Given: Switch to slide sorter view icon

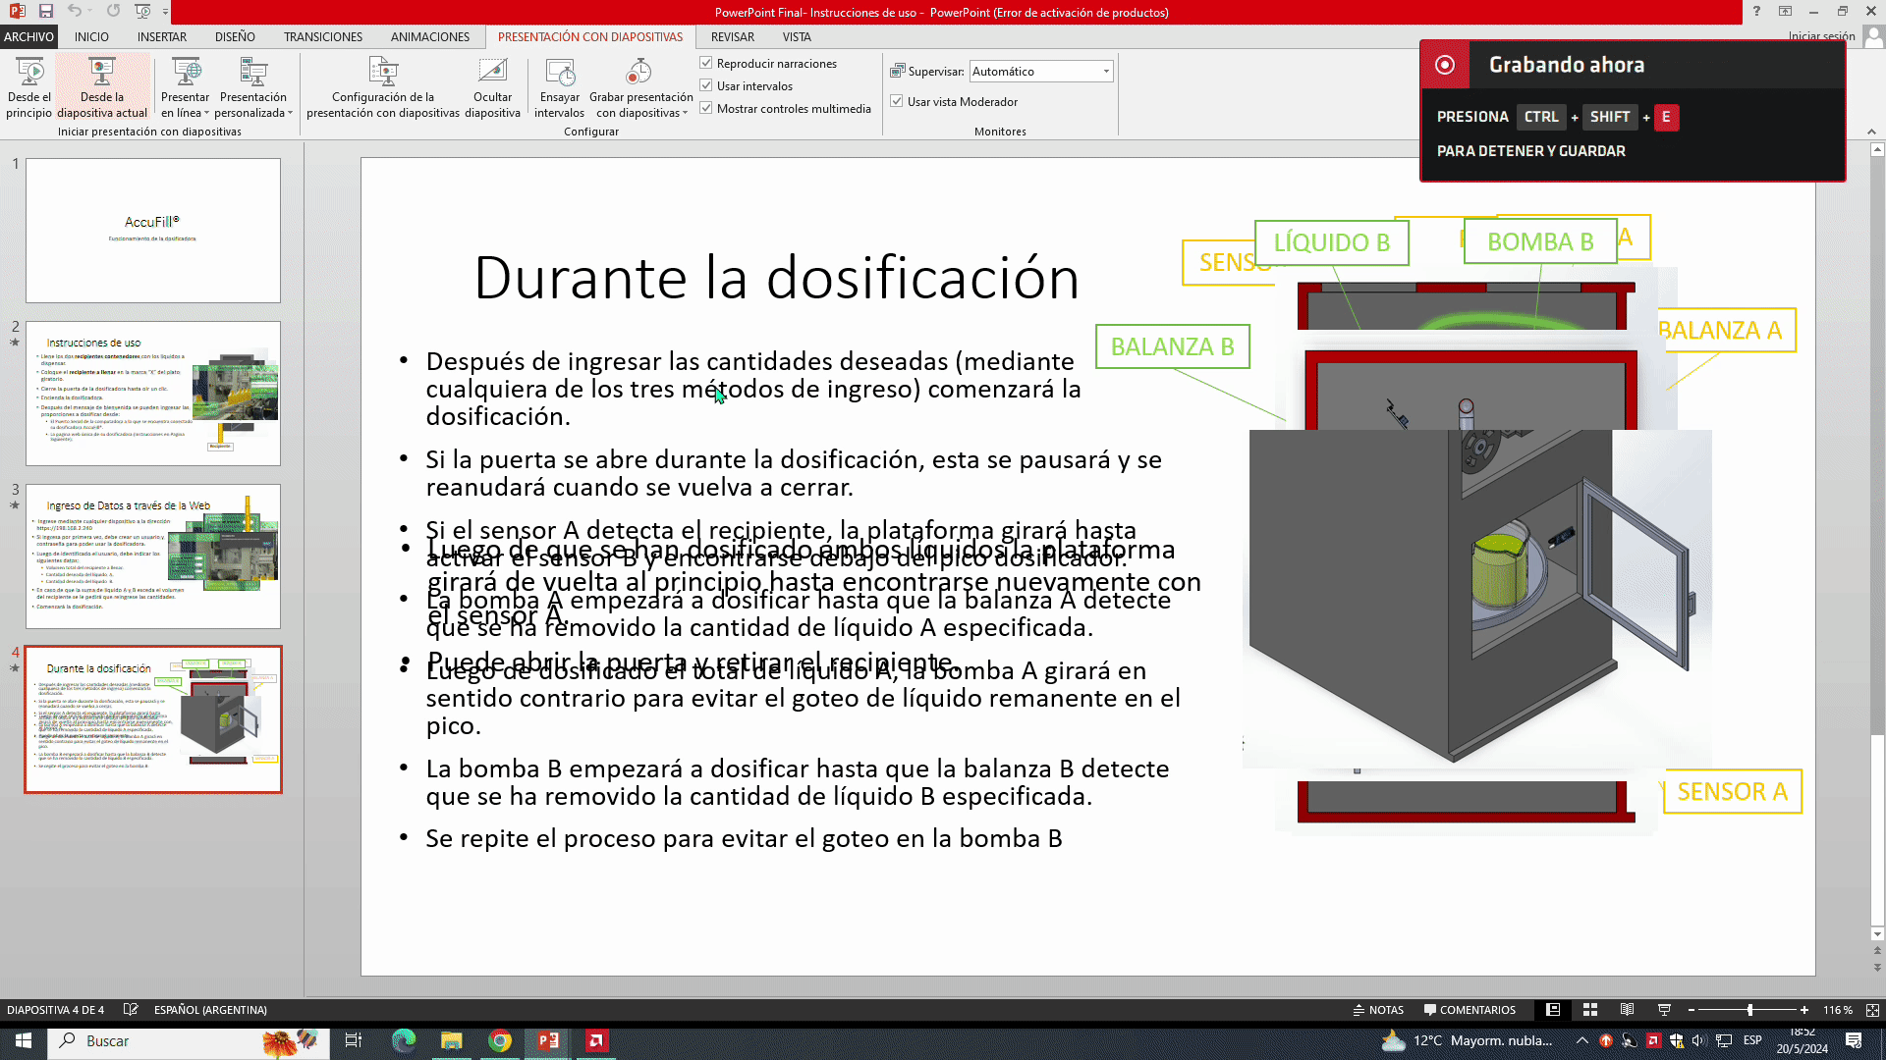Looking at the screenshot, I should (1590, 1010).
